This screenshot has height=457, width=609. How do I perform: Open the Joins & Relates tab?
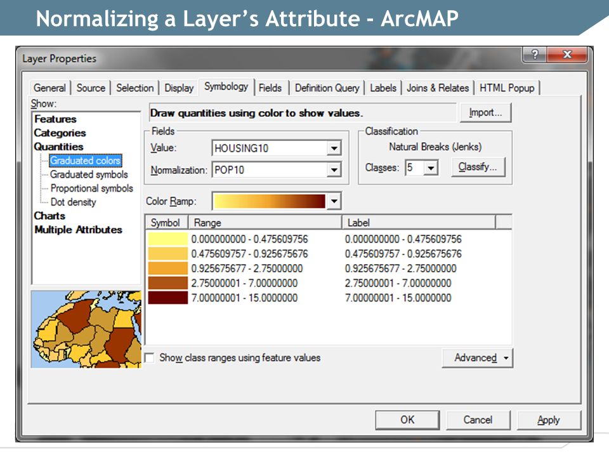[x=438, y=88]
